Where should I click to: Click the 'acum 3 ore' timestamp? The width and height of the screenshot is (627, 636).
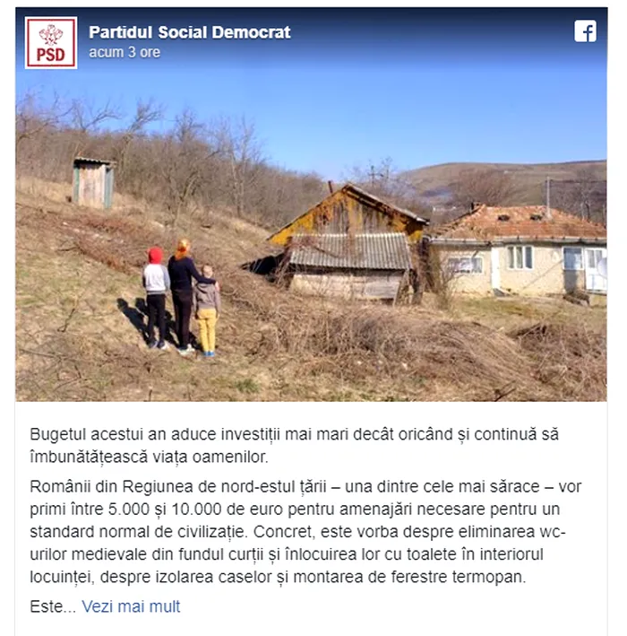(125, 52)
